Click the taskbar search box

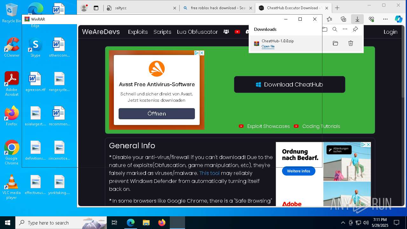[61, 223]
